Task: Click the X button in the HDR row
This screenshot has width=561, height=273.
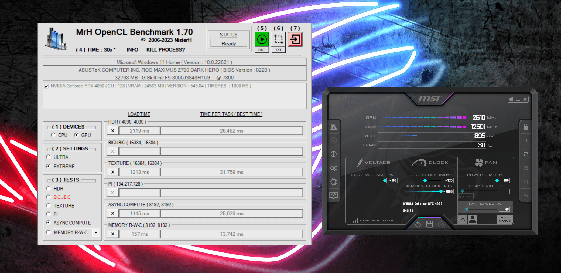Action: point(112,131)
